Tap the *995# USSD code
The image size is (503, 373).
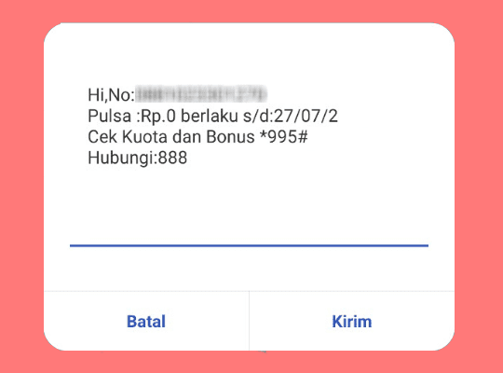[284, 137]
